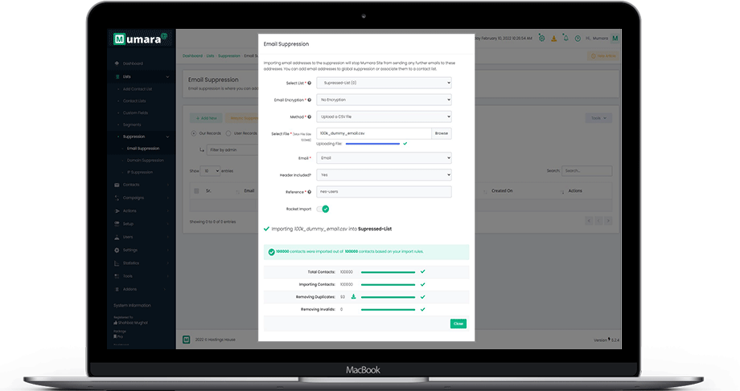Toggle the Rocket Import switch
The height and width of the screenshot is (391, 740).
point(324,209)
